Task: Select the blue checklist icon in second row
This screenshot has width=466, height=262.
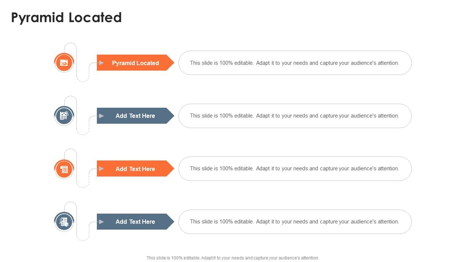Action: (x=64, y=116)
